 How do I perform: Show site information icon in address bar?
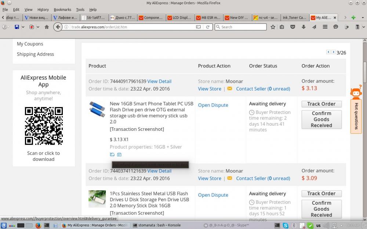66,27
